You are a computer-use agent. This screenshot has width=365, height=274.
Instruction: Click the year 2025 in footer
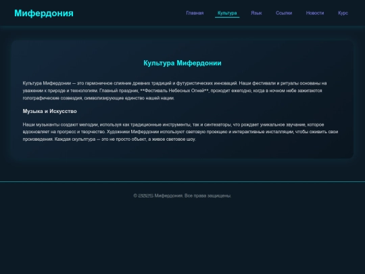tap(146, 196)
